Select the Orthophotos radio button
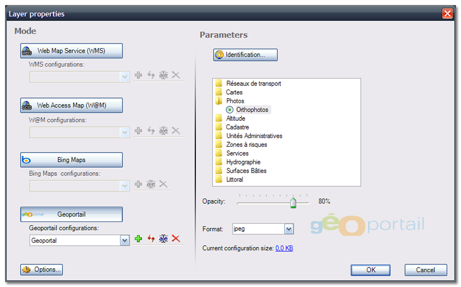The width and height of the screenshot is (461, 287). click(229, 110)
